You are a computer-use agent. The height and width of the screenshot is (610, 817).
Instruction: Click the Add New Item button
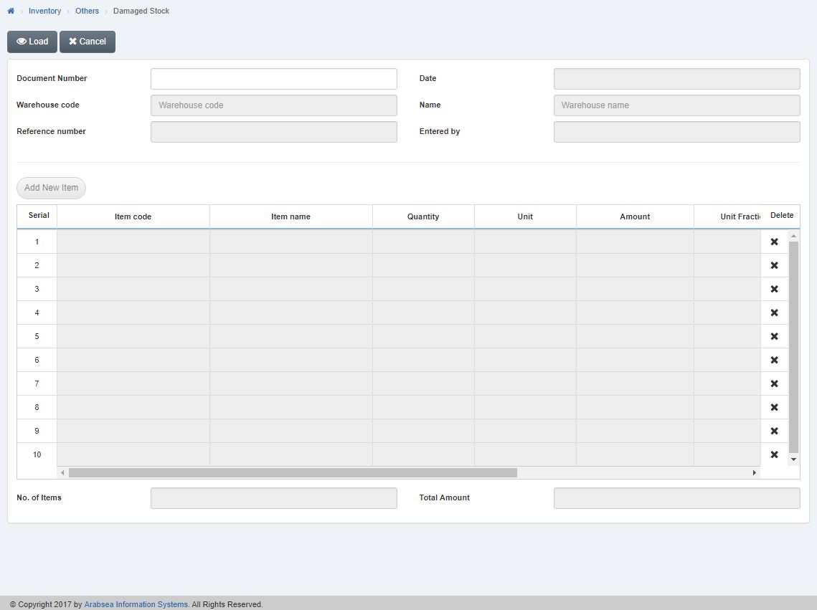(51, 188)
